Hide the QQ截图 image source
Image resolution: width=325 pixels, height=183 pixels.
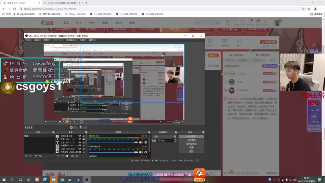coord(80,146)
